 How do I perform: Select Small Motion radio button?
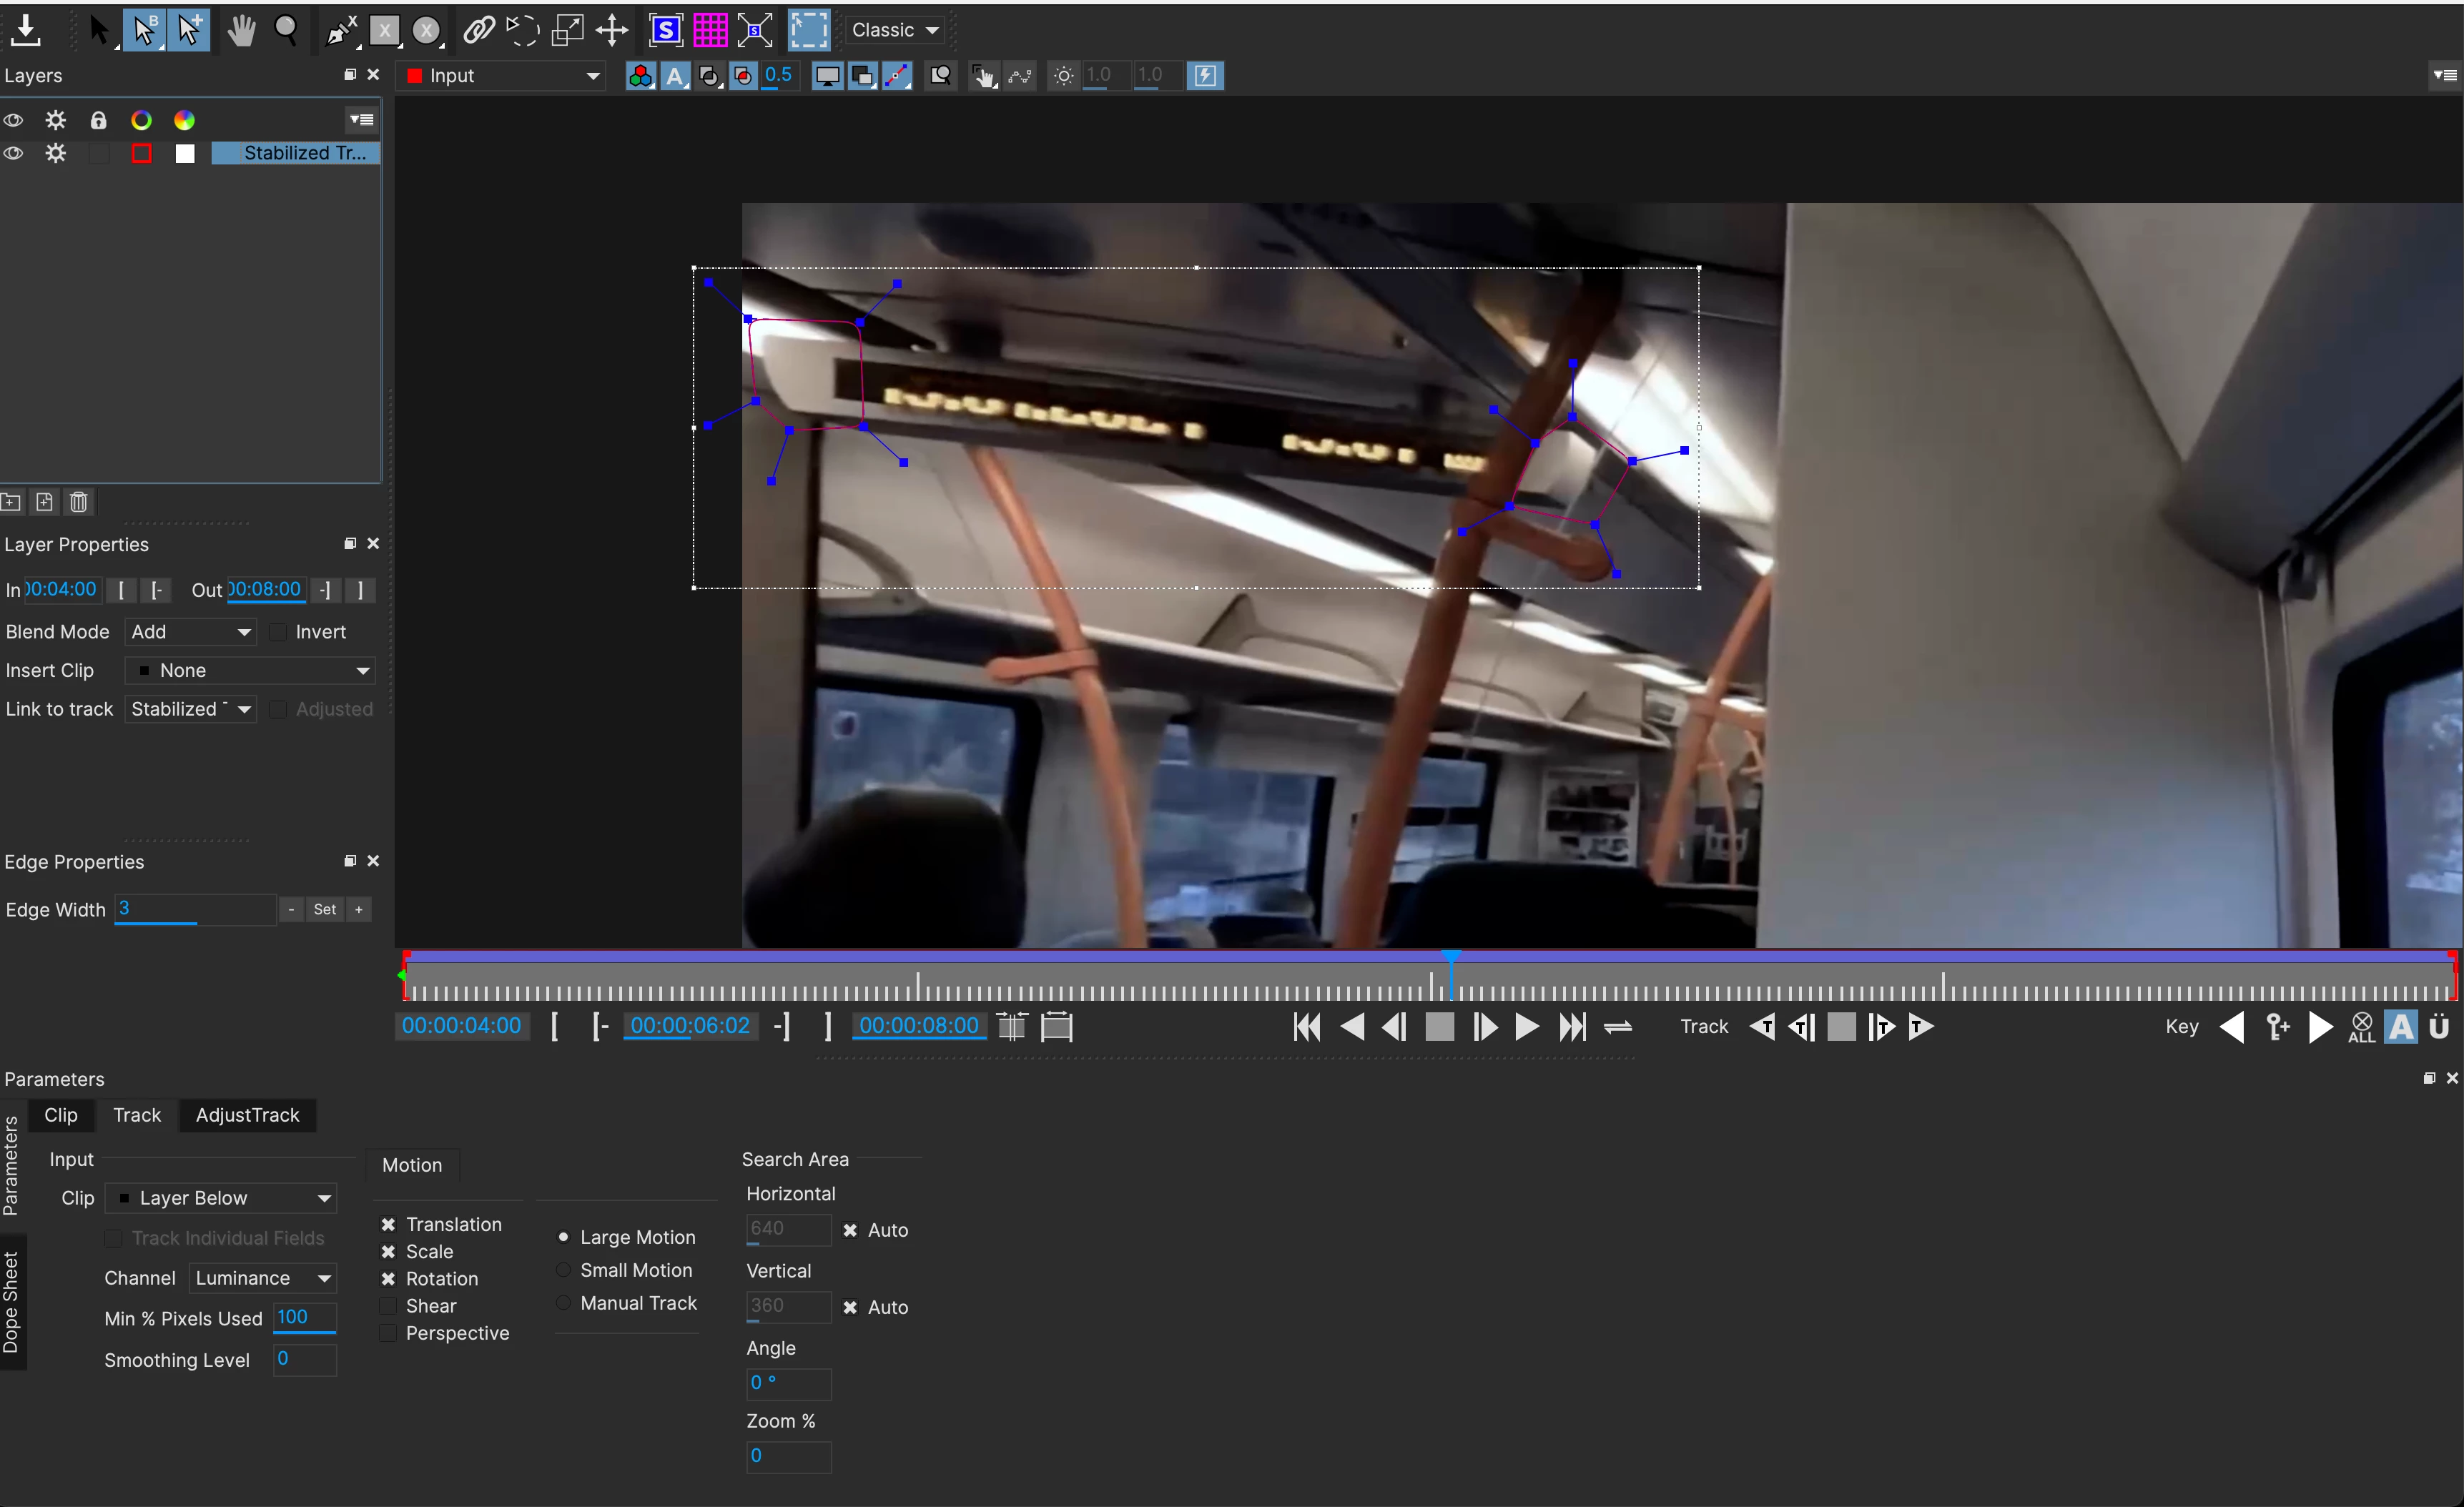click(x=564, y=1270)
